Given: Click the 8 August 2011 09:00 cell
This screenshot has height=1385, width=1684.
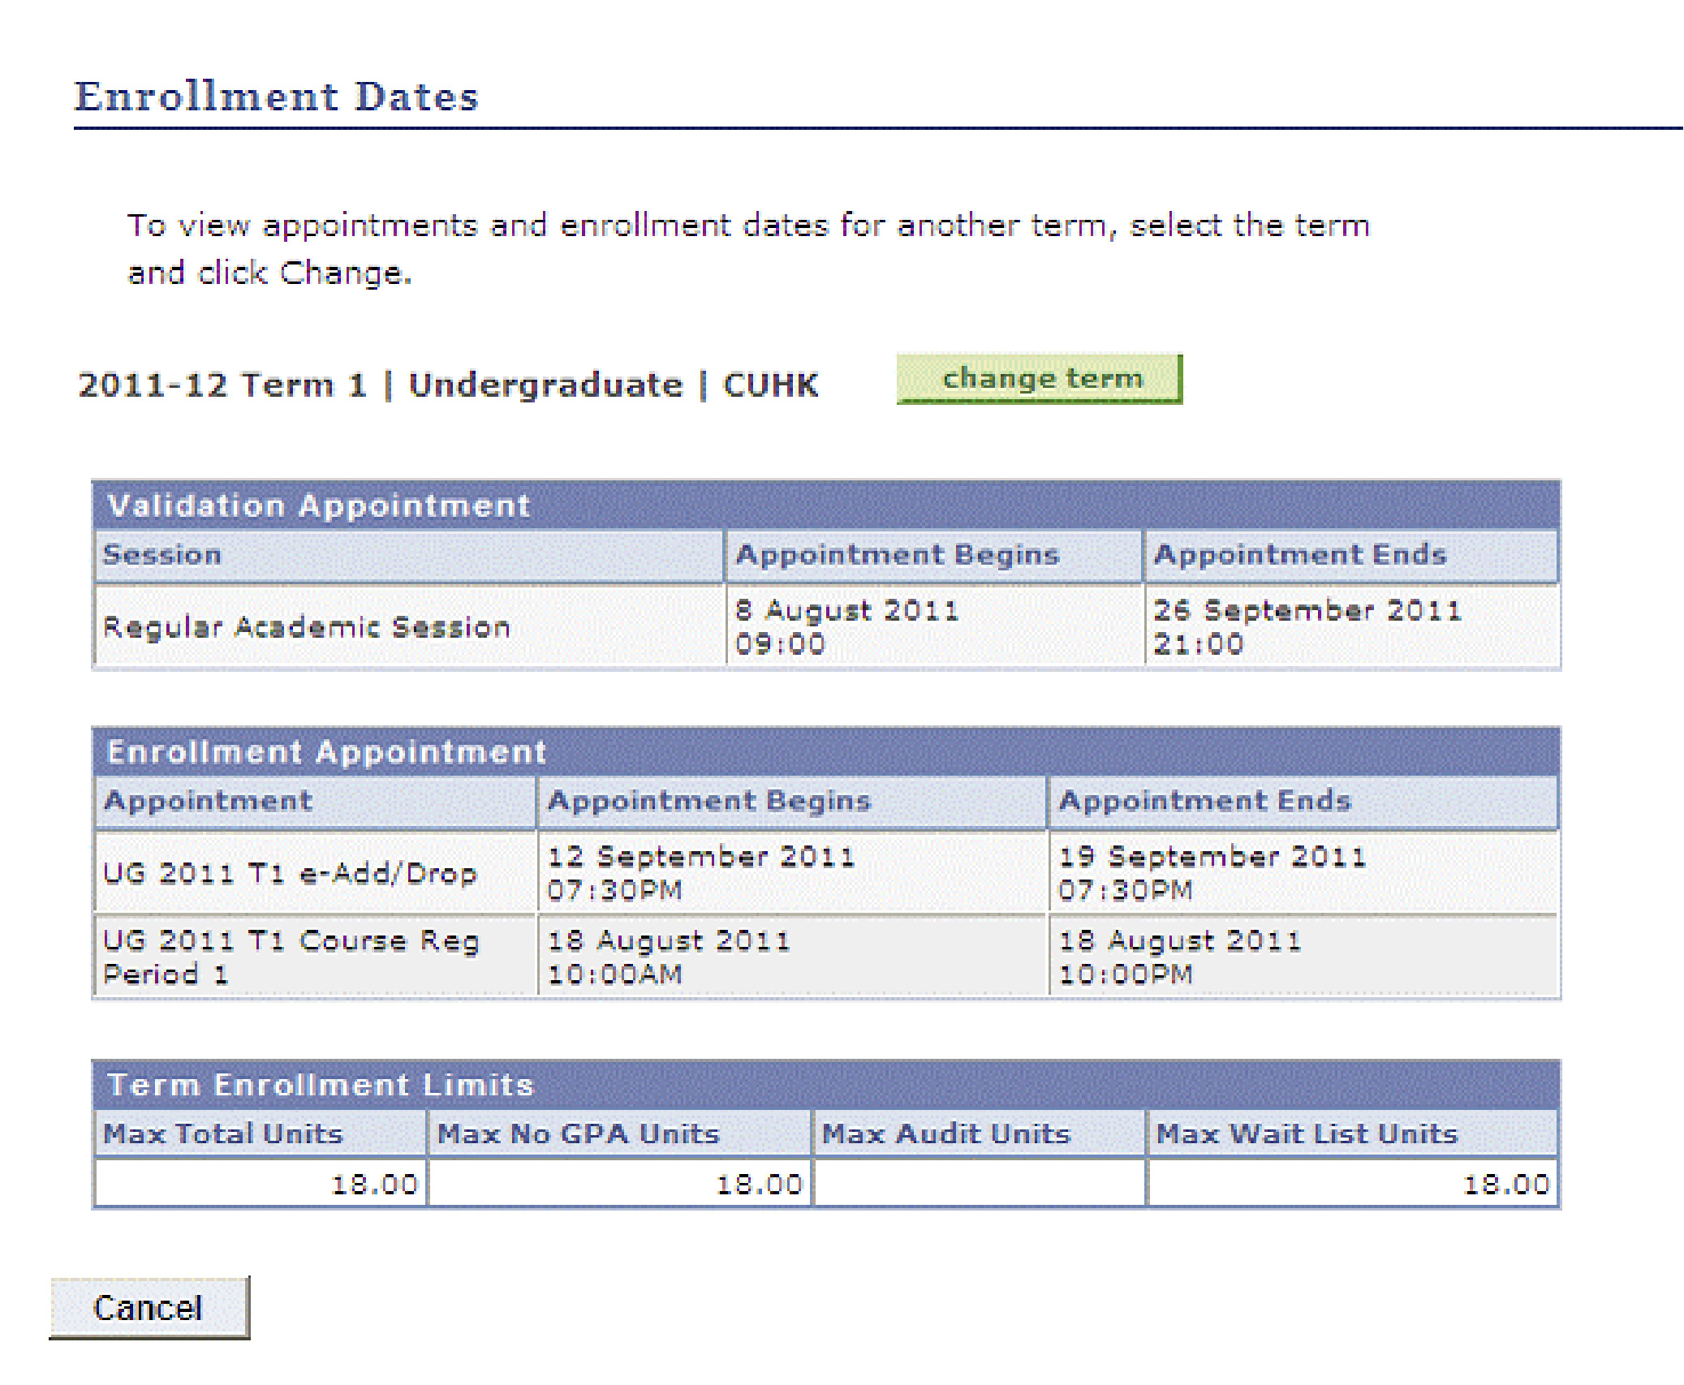Looking at the screenshot, I should 846,626.
